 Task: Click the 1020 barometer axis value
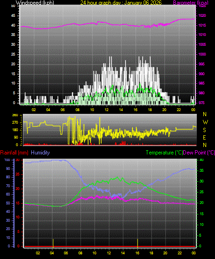[202, 15]
